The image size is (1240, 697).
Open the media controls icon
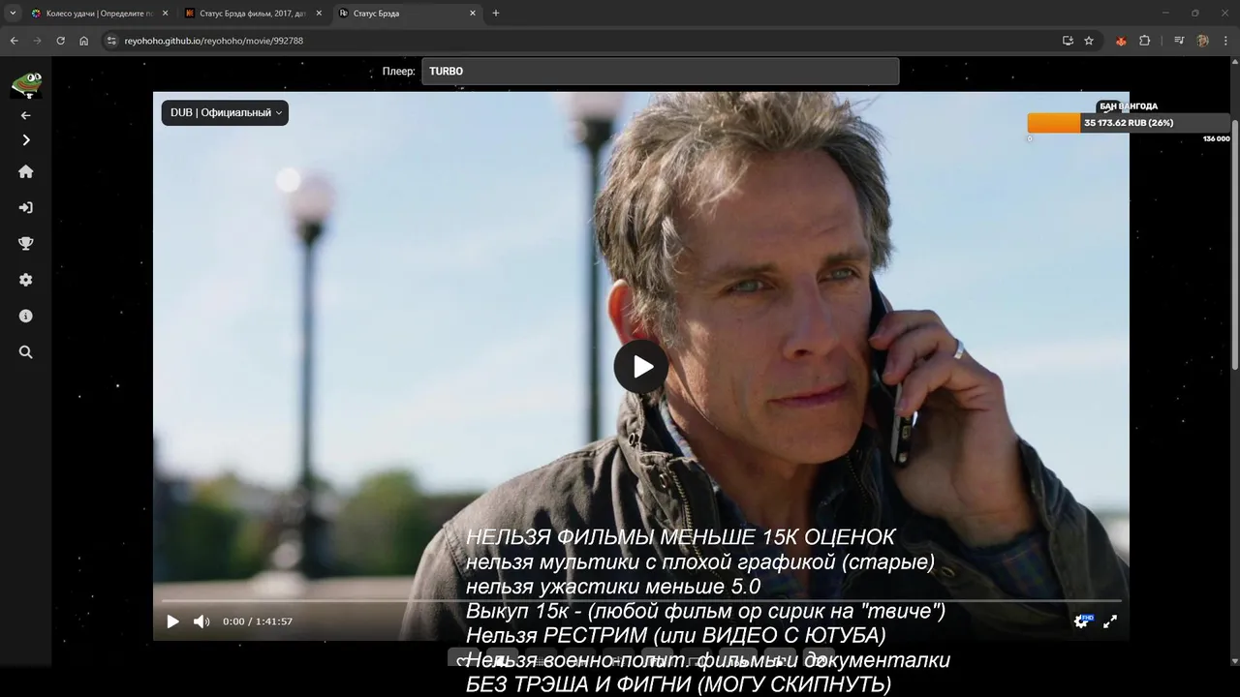[x=1179, y=41]
